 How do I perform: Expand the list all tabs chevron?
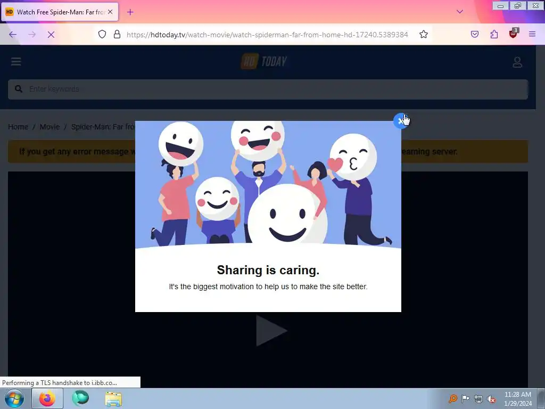[460, 12]
